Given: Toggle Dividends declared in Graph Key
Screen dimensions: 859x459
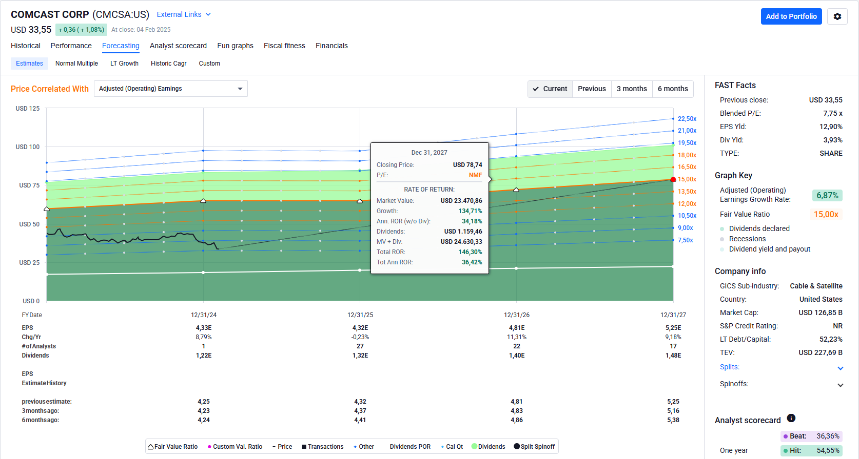Looking at the screenshot, I should pos(723,229).
